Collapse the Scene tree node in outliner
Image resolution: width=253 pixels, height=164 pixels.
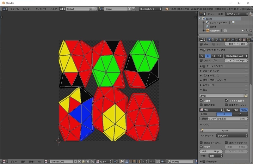(200, 19)
